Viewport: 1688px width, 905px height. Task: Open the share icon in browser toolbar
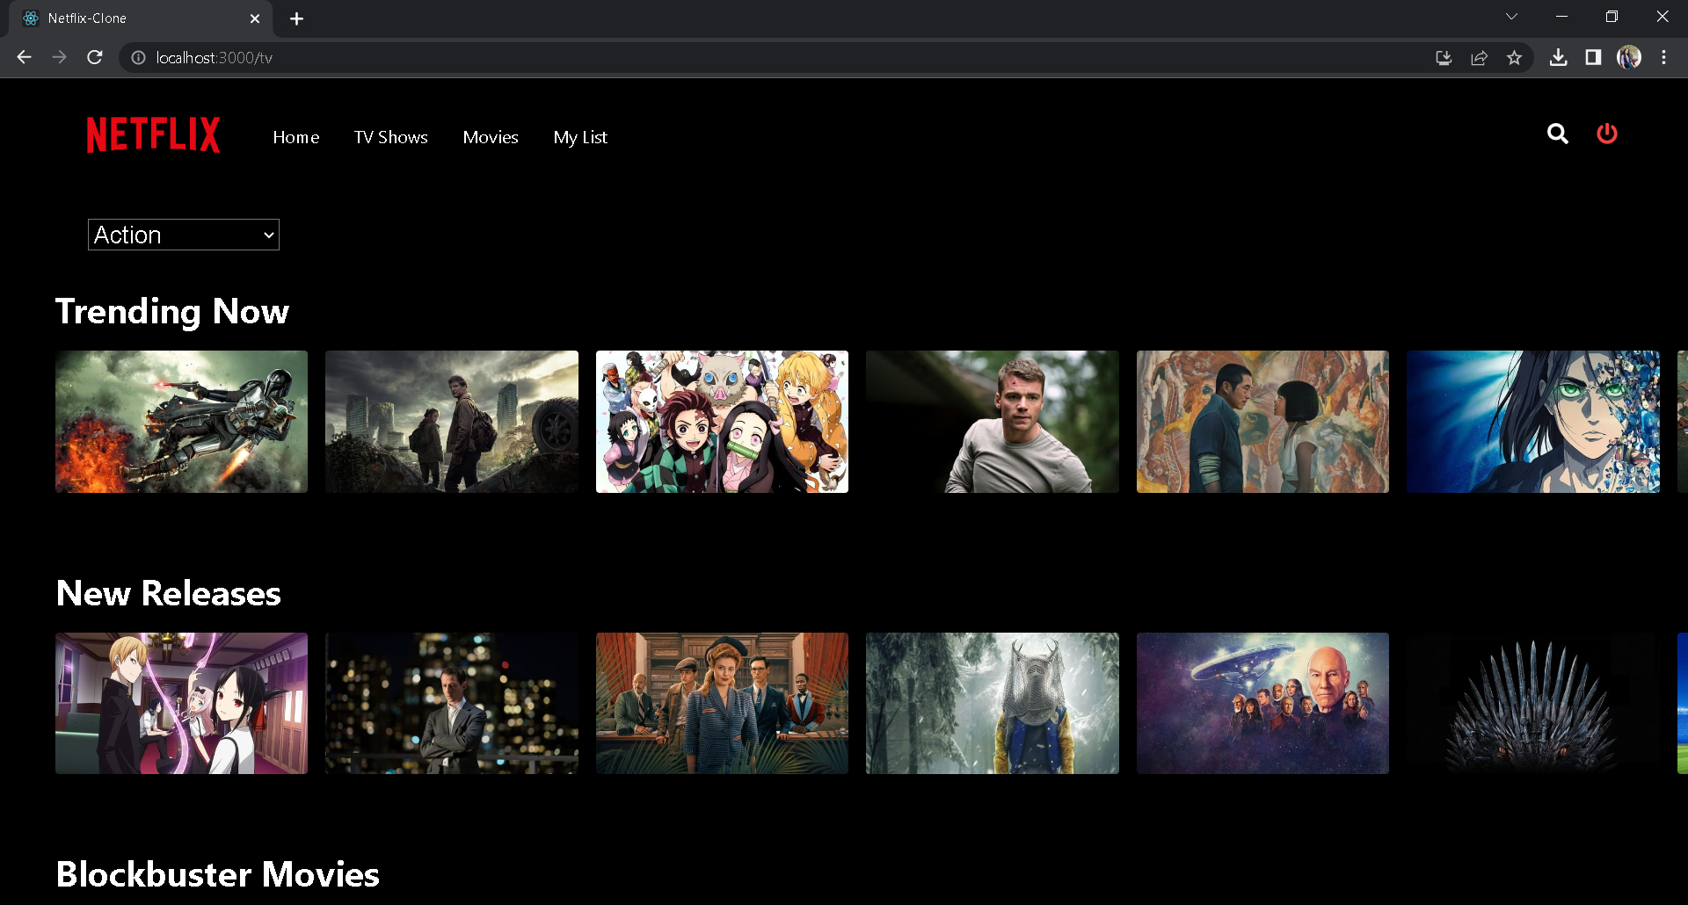(x=1480, y=57)
